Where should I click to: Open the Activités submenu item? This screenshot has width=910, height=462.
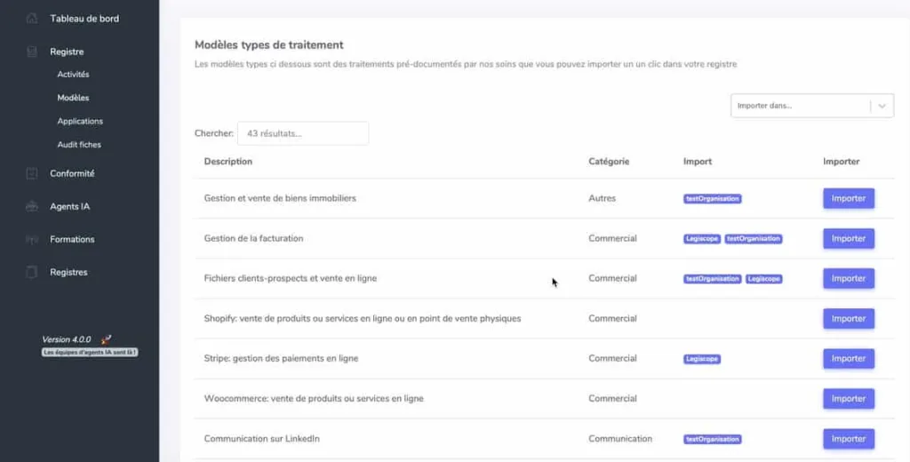(73, 75)
